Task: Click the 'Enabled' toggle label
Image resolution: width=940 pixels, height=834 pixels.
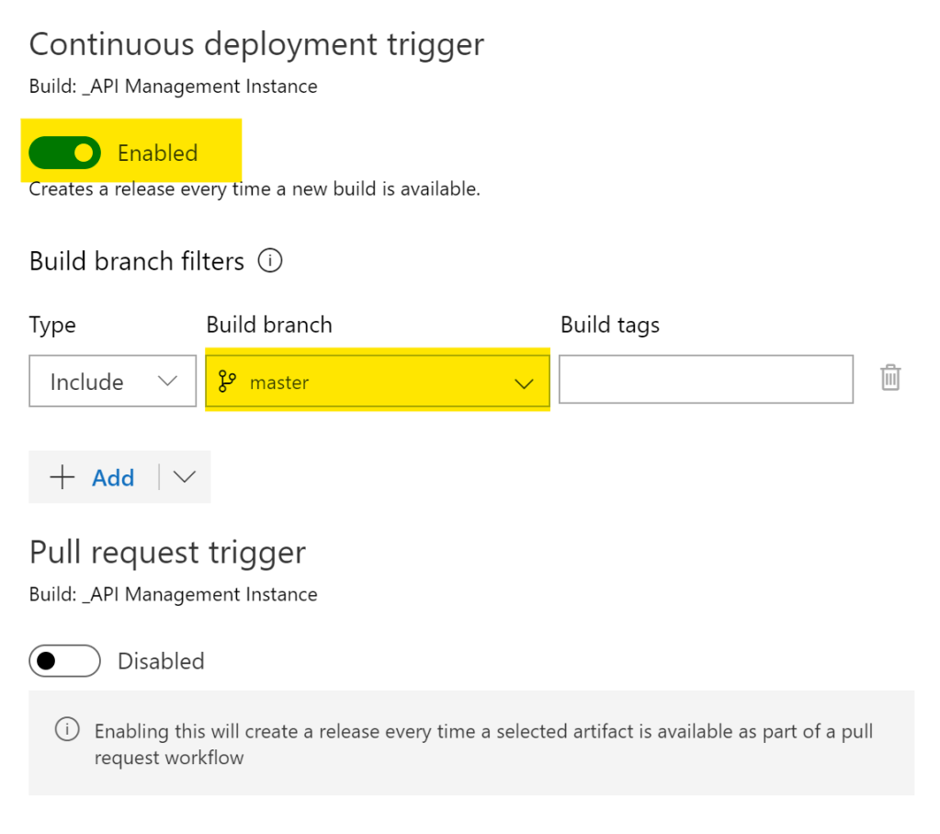Action: click(x=157, y=153)
